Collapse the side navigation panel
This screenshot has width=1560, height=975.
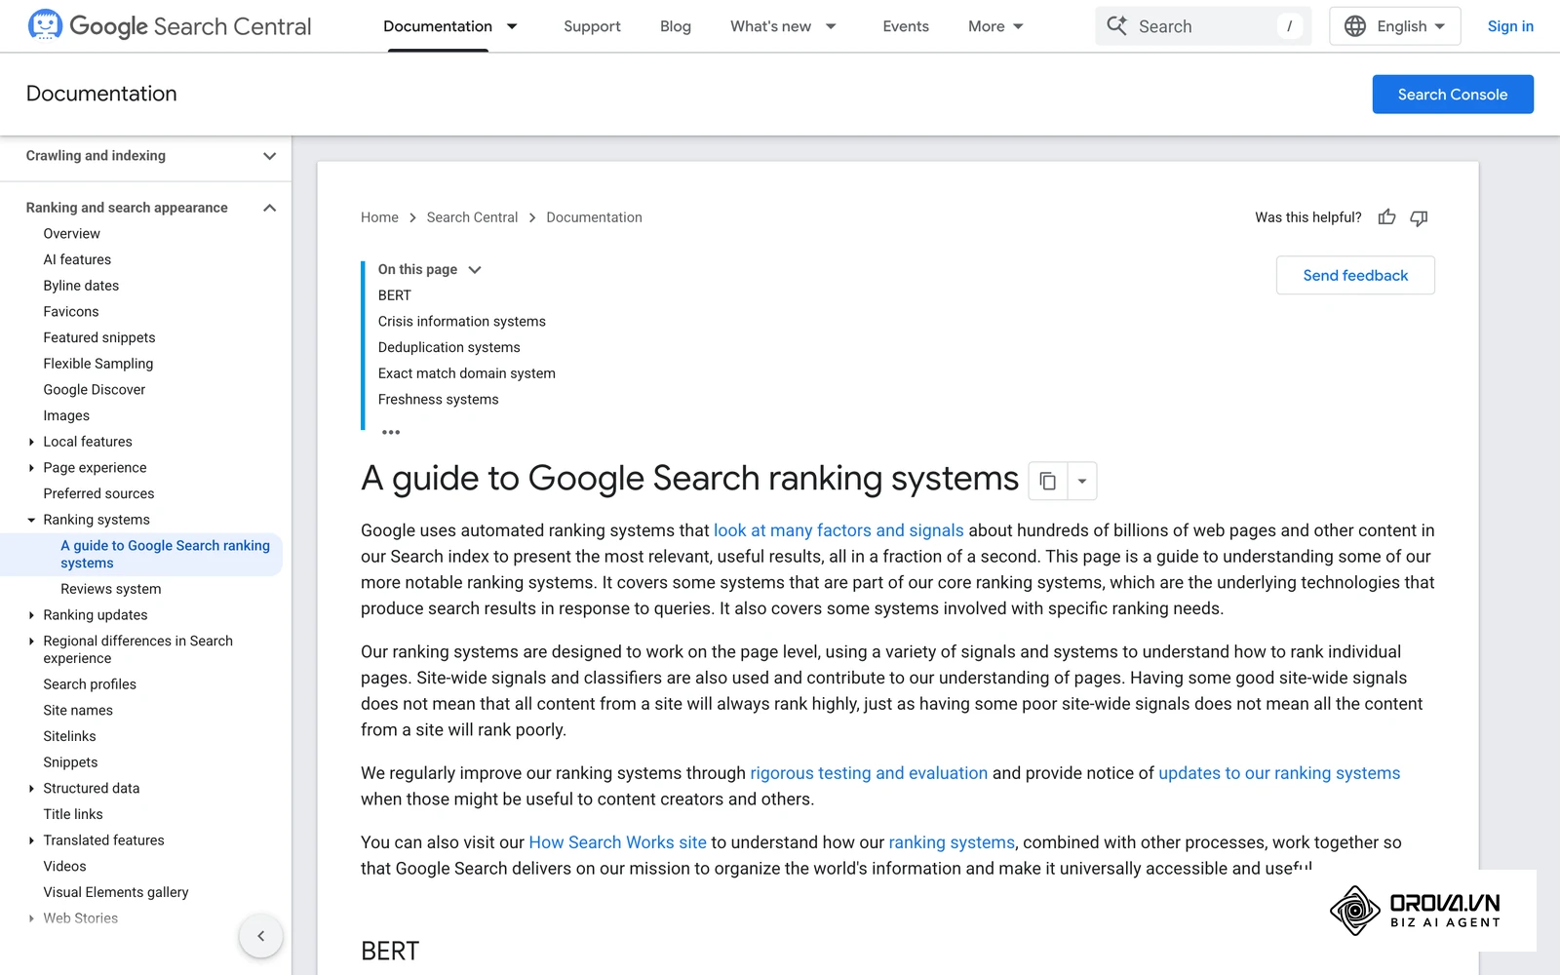click(260, 936)
